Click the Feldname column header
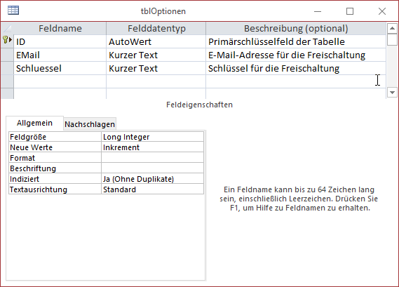The image size is (399, 287). coord(60,28)
